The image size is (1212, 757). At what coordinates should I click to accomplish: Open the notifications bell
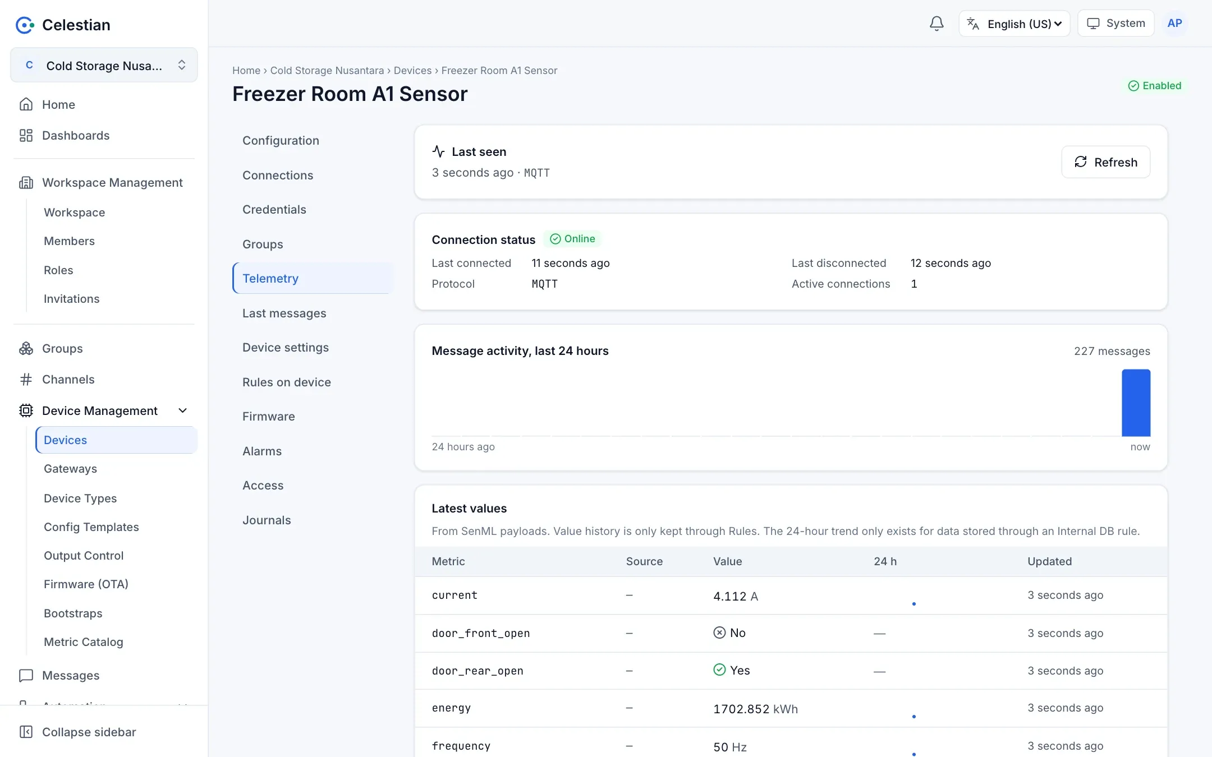pos(936,24)
